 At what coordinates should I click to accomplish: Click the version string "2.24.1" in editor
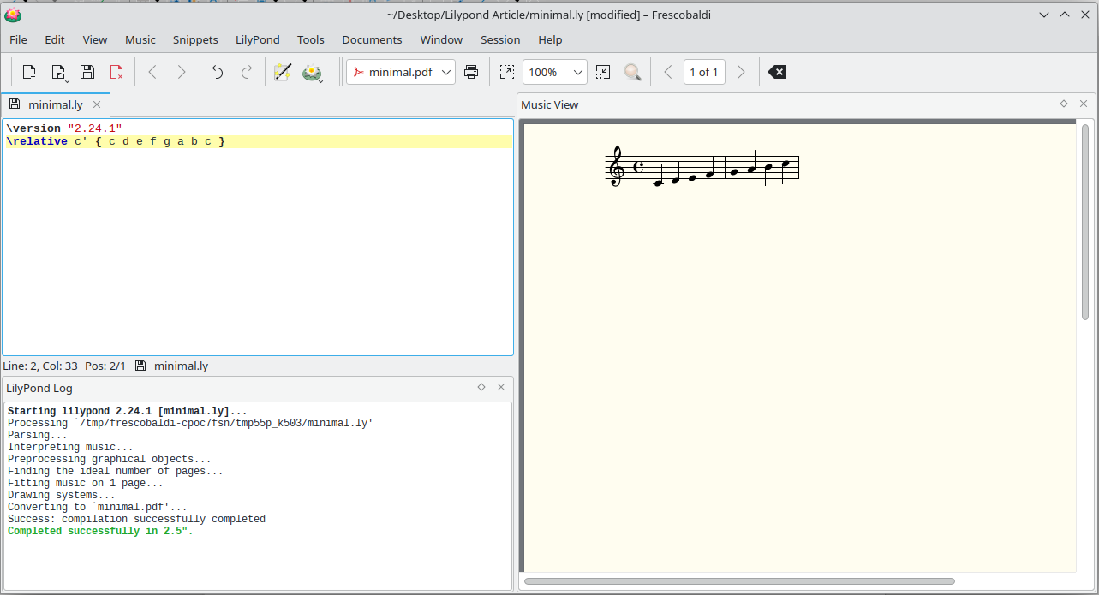pyautogui.click(x=95, y=128)
